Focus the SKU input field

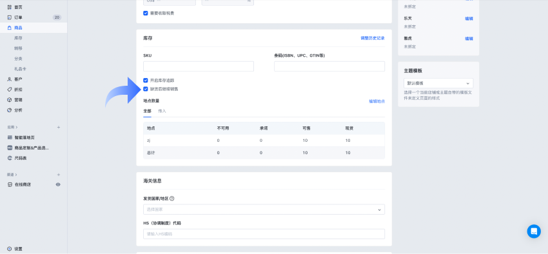(x=199, y=66)
